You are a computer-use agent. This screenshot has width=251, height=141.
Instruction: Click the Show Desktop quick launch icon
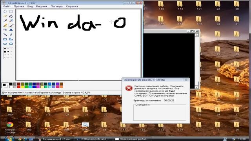[x=31, y=139]
